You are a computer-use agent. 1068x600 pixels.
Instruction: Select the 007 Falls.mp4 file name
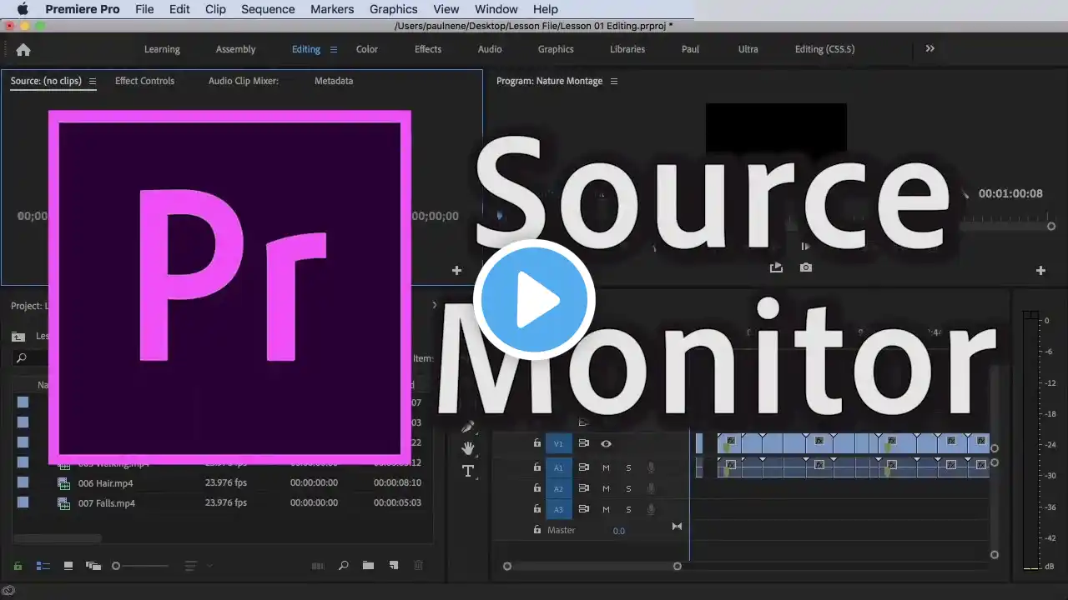pyautogui.click(x=106, y=503)
